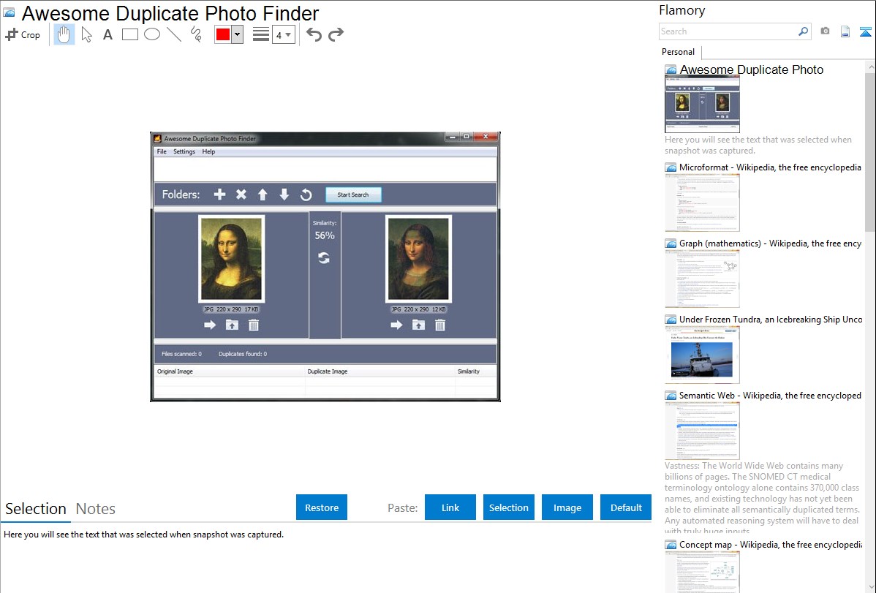876x593 pixels.
Task: Click the folder icon under the left image
Action: [x=232, y=325]
